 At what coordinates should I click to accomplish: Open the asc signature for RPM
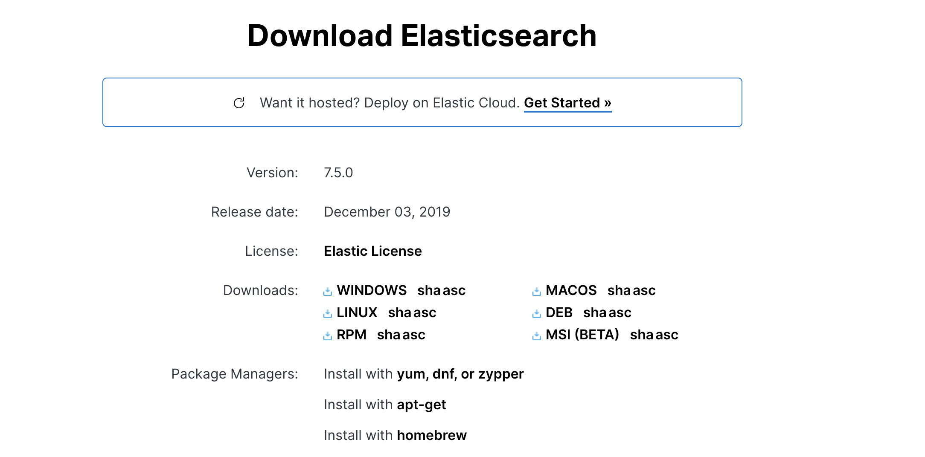click(x=413, y=336)
